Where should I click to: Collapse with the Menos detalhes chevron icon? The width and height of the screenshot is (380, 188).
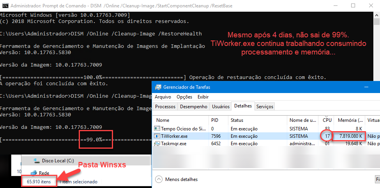coord(159,179)
